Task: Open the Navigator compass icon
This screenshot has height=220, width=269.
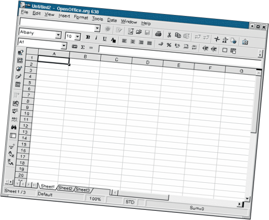Action: pyautogui.click(x=217, y=39)
